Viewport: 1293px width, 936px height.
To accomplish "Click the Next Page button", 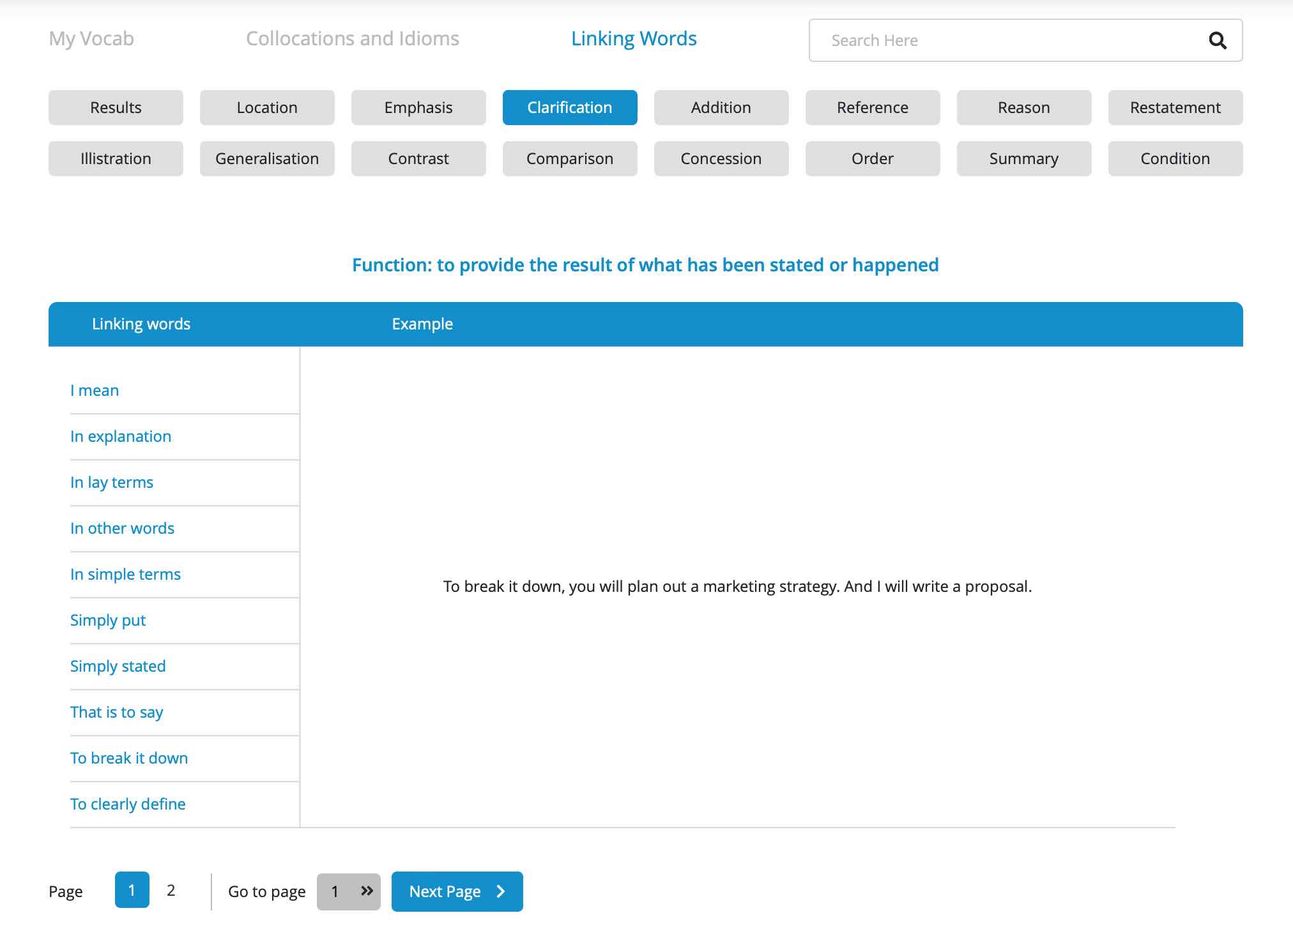I will tap(457, 891).
